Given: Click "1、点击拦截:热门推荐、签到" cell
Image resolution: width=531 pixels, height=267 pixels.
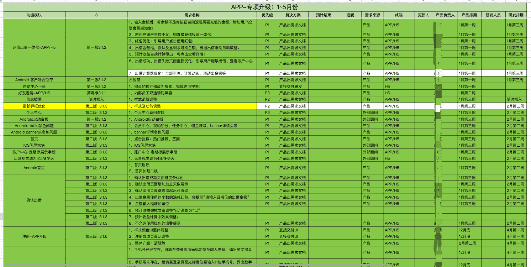Looking at the screenshot, I should click(192, 139).
